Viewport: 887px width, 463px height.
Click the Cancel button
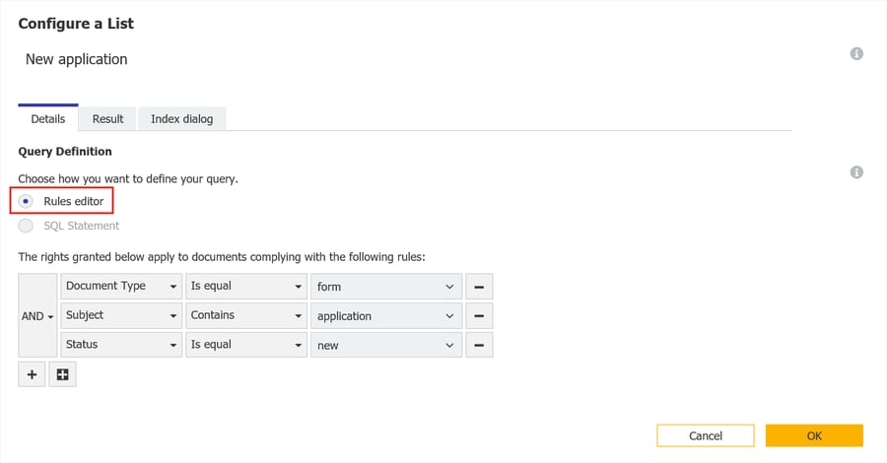(706, 435)
